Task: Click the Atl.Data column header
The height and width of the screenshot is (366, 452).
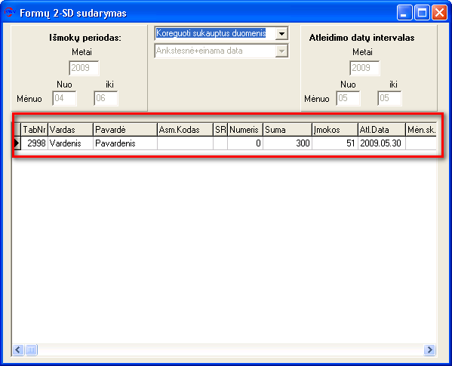Action: click(382, 130)
